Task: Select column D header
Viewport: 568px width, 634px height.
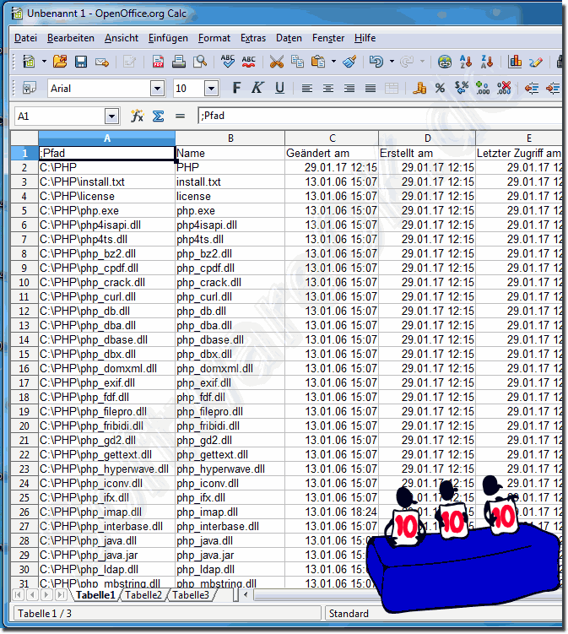Action: 427,138
